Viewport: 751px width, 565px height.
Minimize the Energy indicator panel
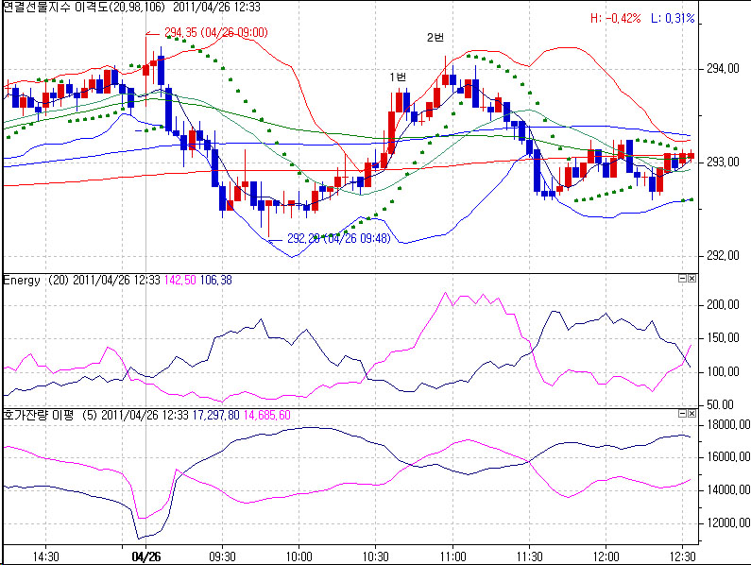pos(683,279)
